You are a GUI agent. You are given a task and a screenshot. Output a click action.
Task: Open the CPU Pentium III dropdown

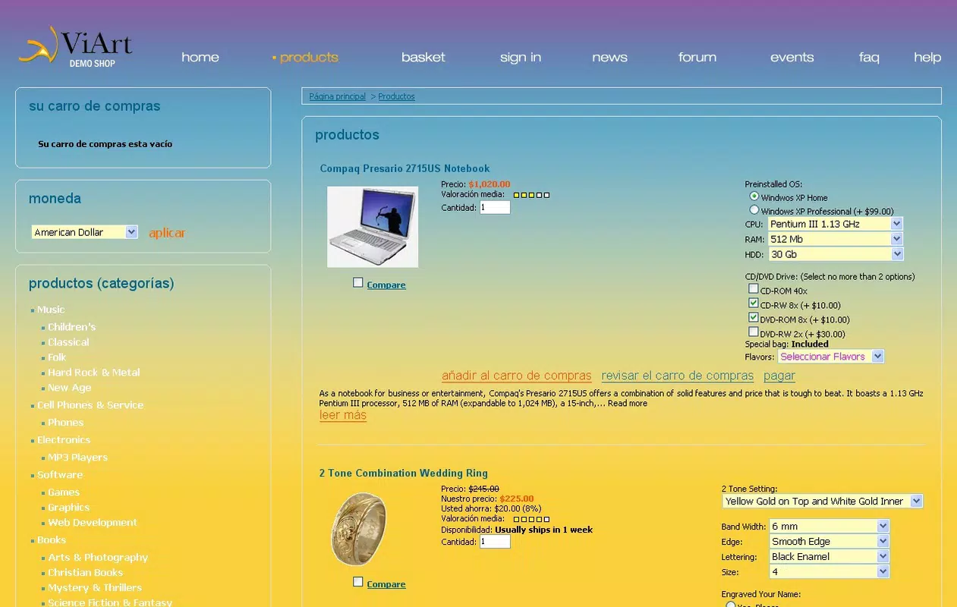[x=836, y=224]
